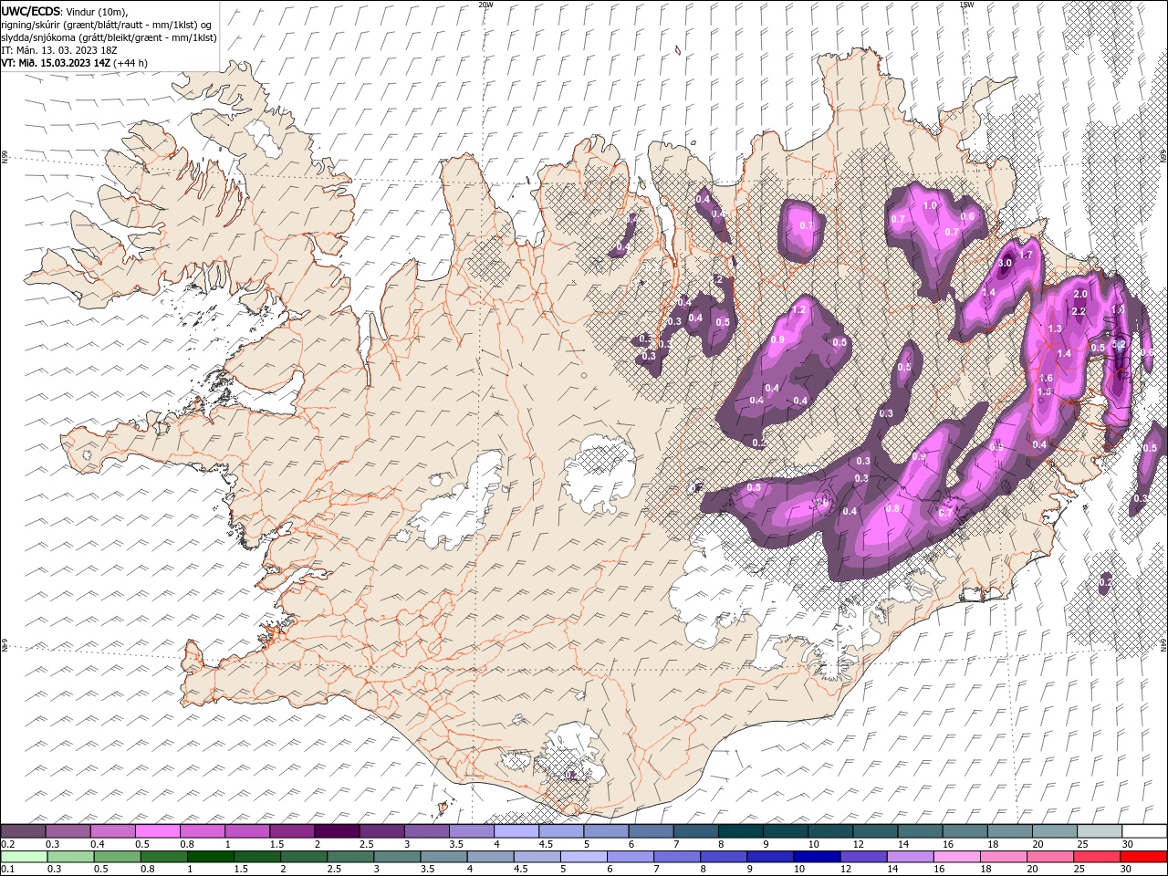This screenshot has height=876, width=1168.
Task: Click the top-row swatch between 14 and 16
Action: 921,831
